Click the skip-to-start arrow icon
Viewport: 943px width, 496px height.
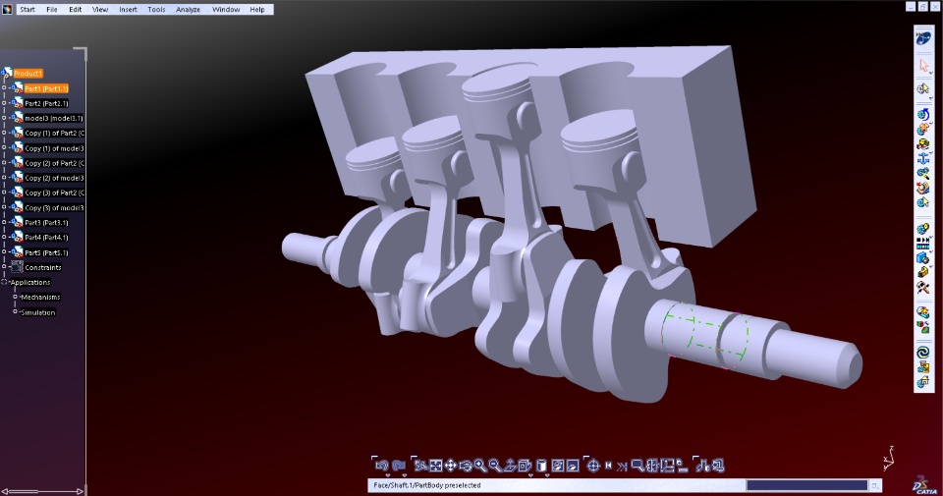(x=609, y=466)
